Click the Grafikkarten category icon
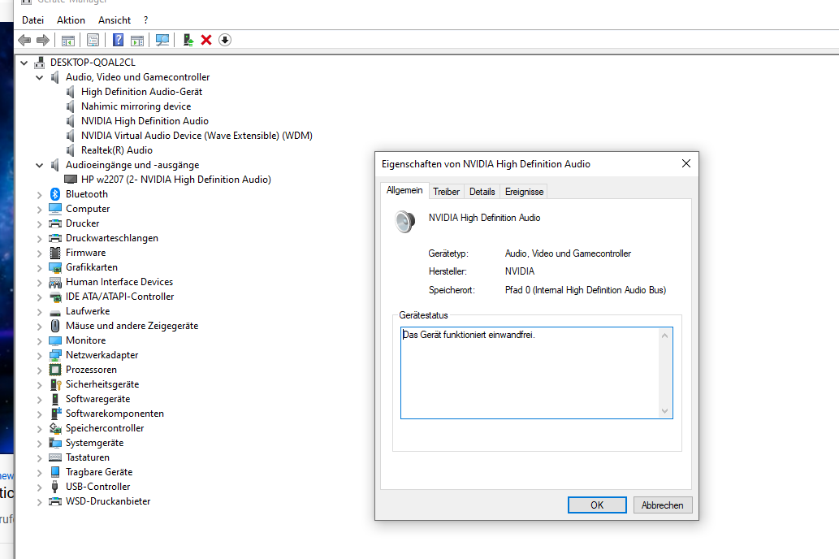The height and width of the screenshot is (559, 839). (55, 267)
